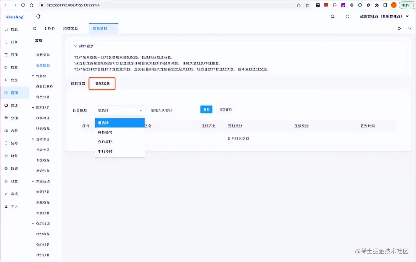Viewport: 416px width, 262px height.
Task: Collapse the 拼团活动 submenu group
Action: pos(33,181)
